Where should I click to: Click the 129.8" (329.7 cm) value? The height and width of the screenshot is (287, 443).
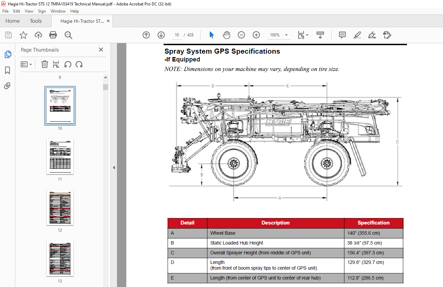[x=365, y=262]
